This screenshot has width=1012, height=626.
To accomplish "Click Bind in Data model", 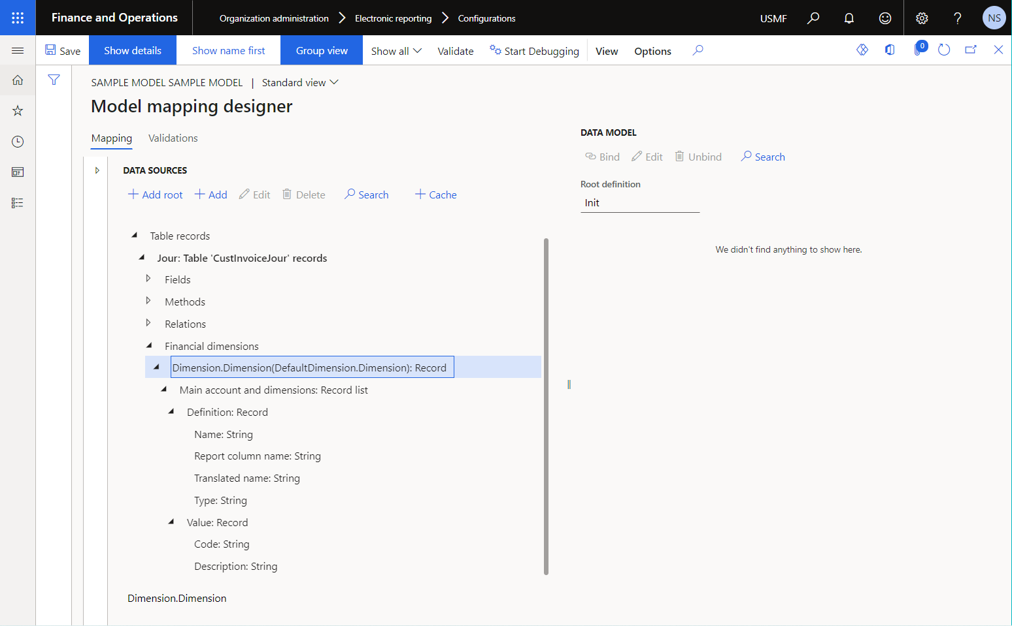I will coord(602,157).
